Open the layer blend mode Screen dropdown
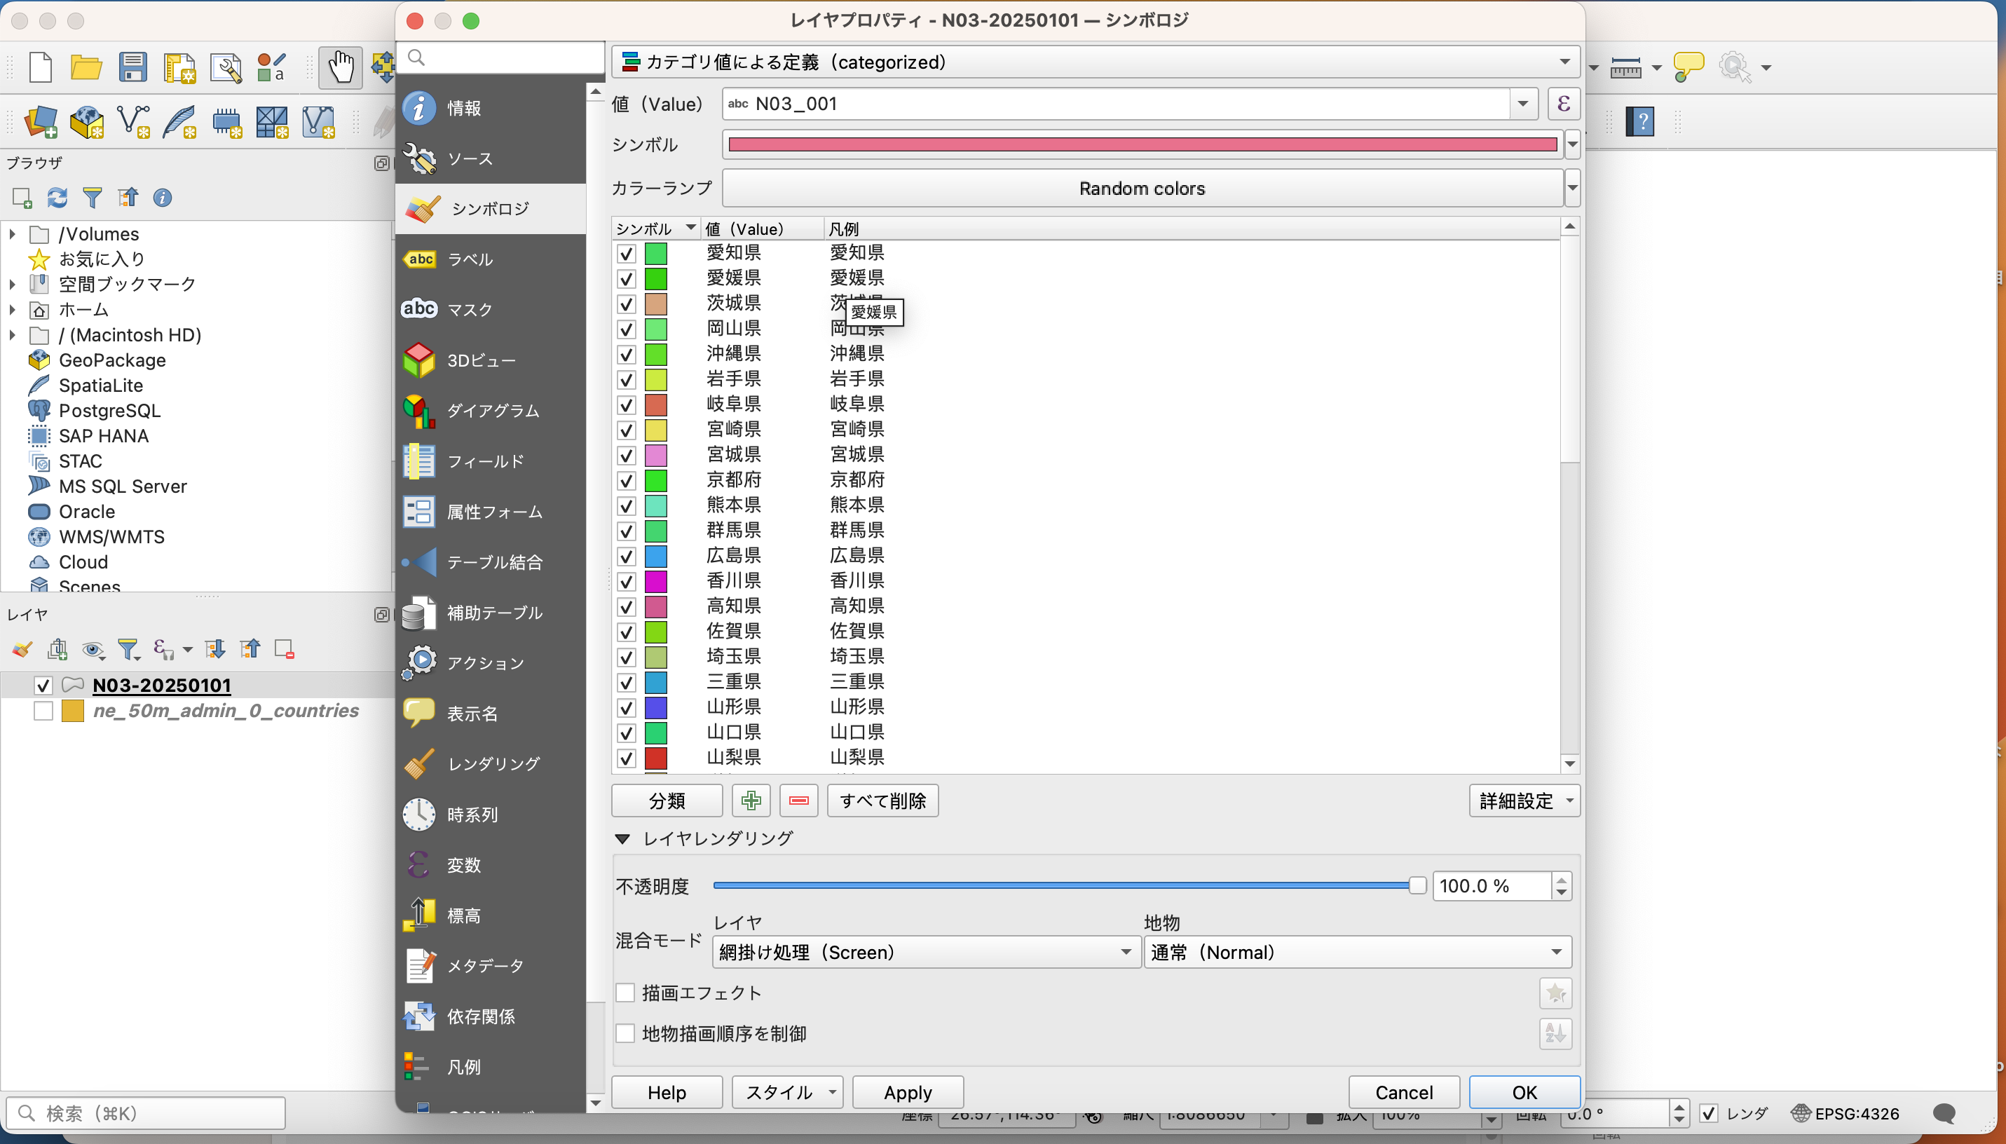Image resolution: width=2006 pixels, height=1144 pixels. [925, 953]
